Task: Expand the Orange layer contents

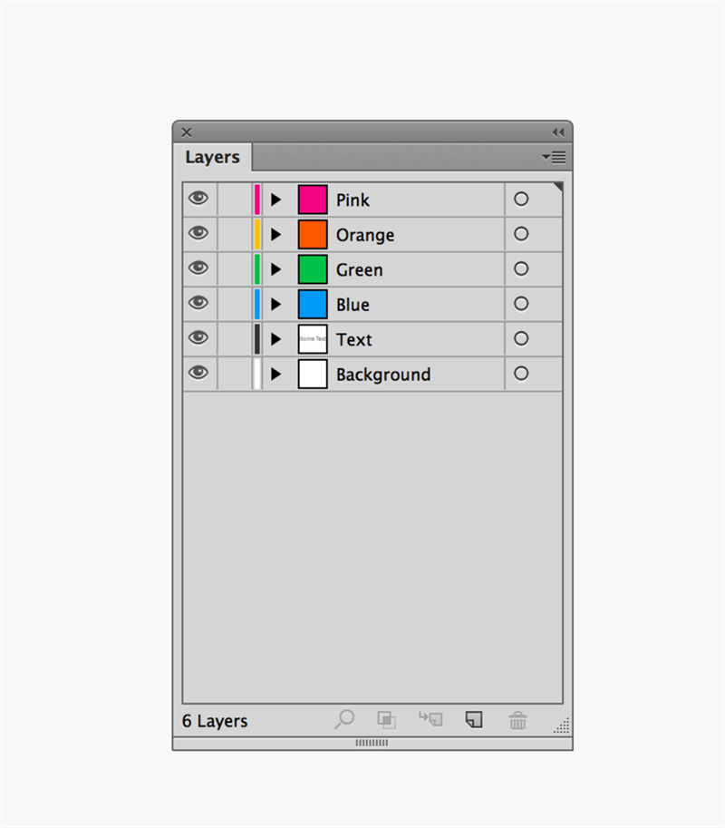Action: (x=275, y=235)
